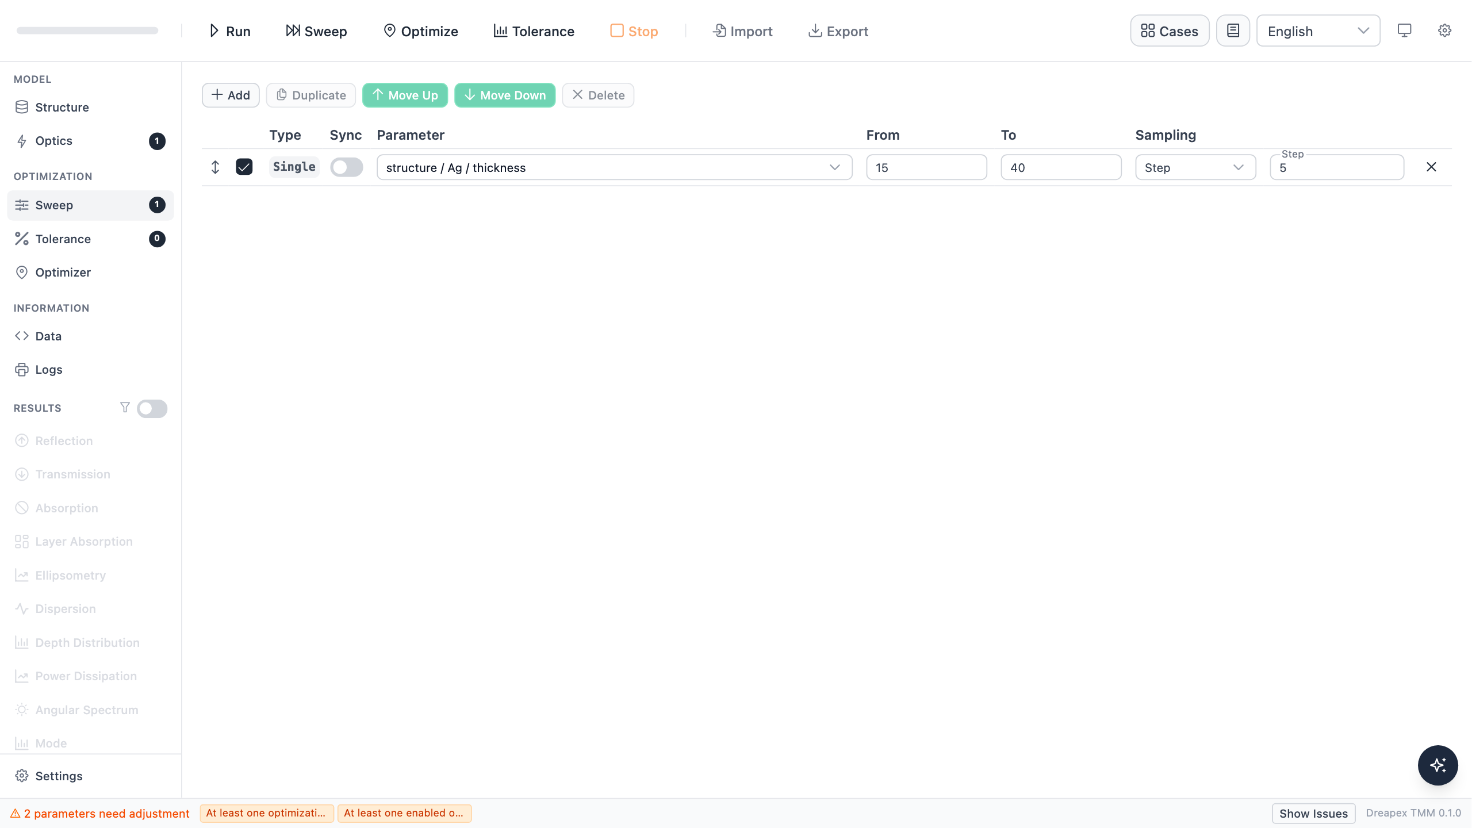The image size is (1472, 828).
Task: Open the English language dropdown
Action: (1318, 31)
